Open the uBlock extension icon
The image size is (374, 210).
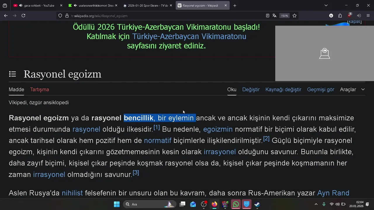[x=331, y=16]
